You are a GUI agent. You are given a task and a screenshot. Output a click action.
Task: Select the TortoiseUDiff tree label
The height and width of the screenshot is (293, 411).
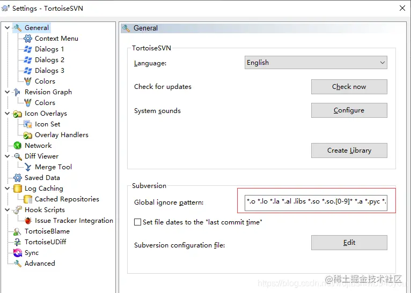pos(46,242)
